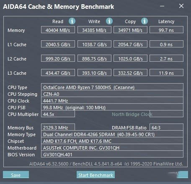Click the Memory Copy 34971 MB/s result
The width and height of the screenshot is (191, 184).
click(x=130, y=30)
